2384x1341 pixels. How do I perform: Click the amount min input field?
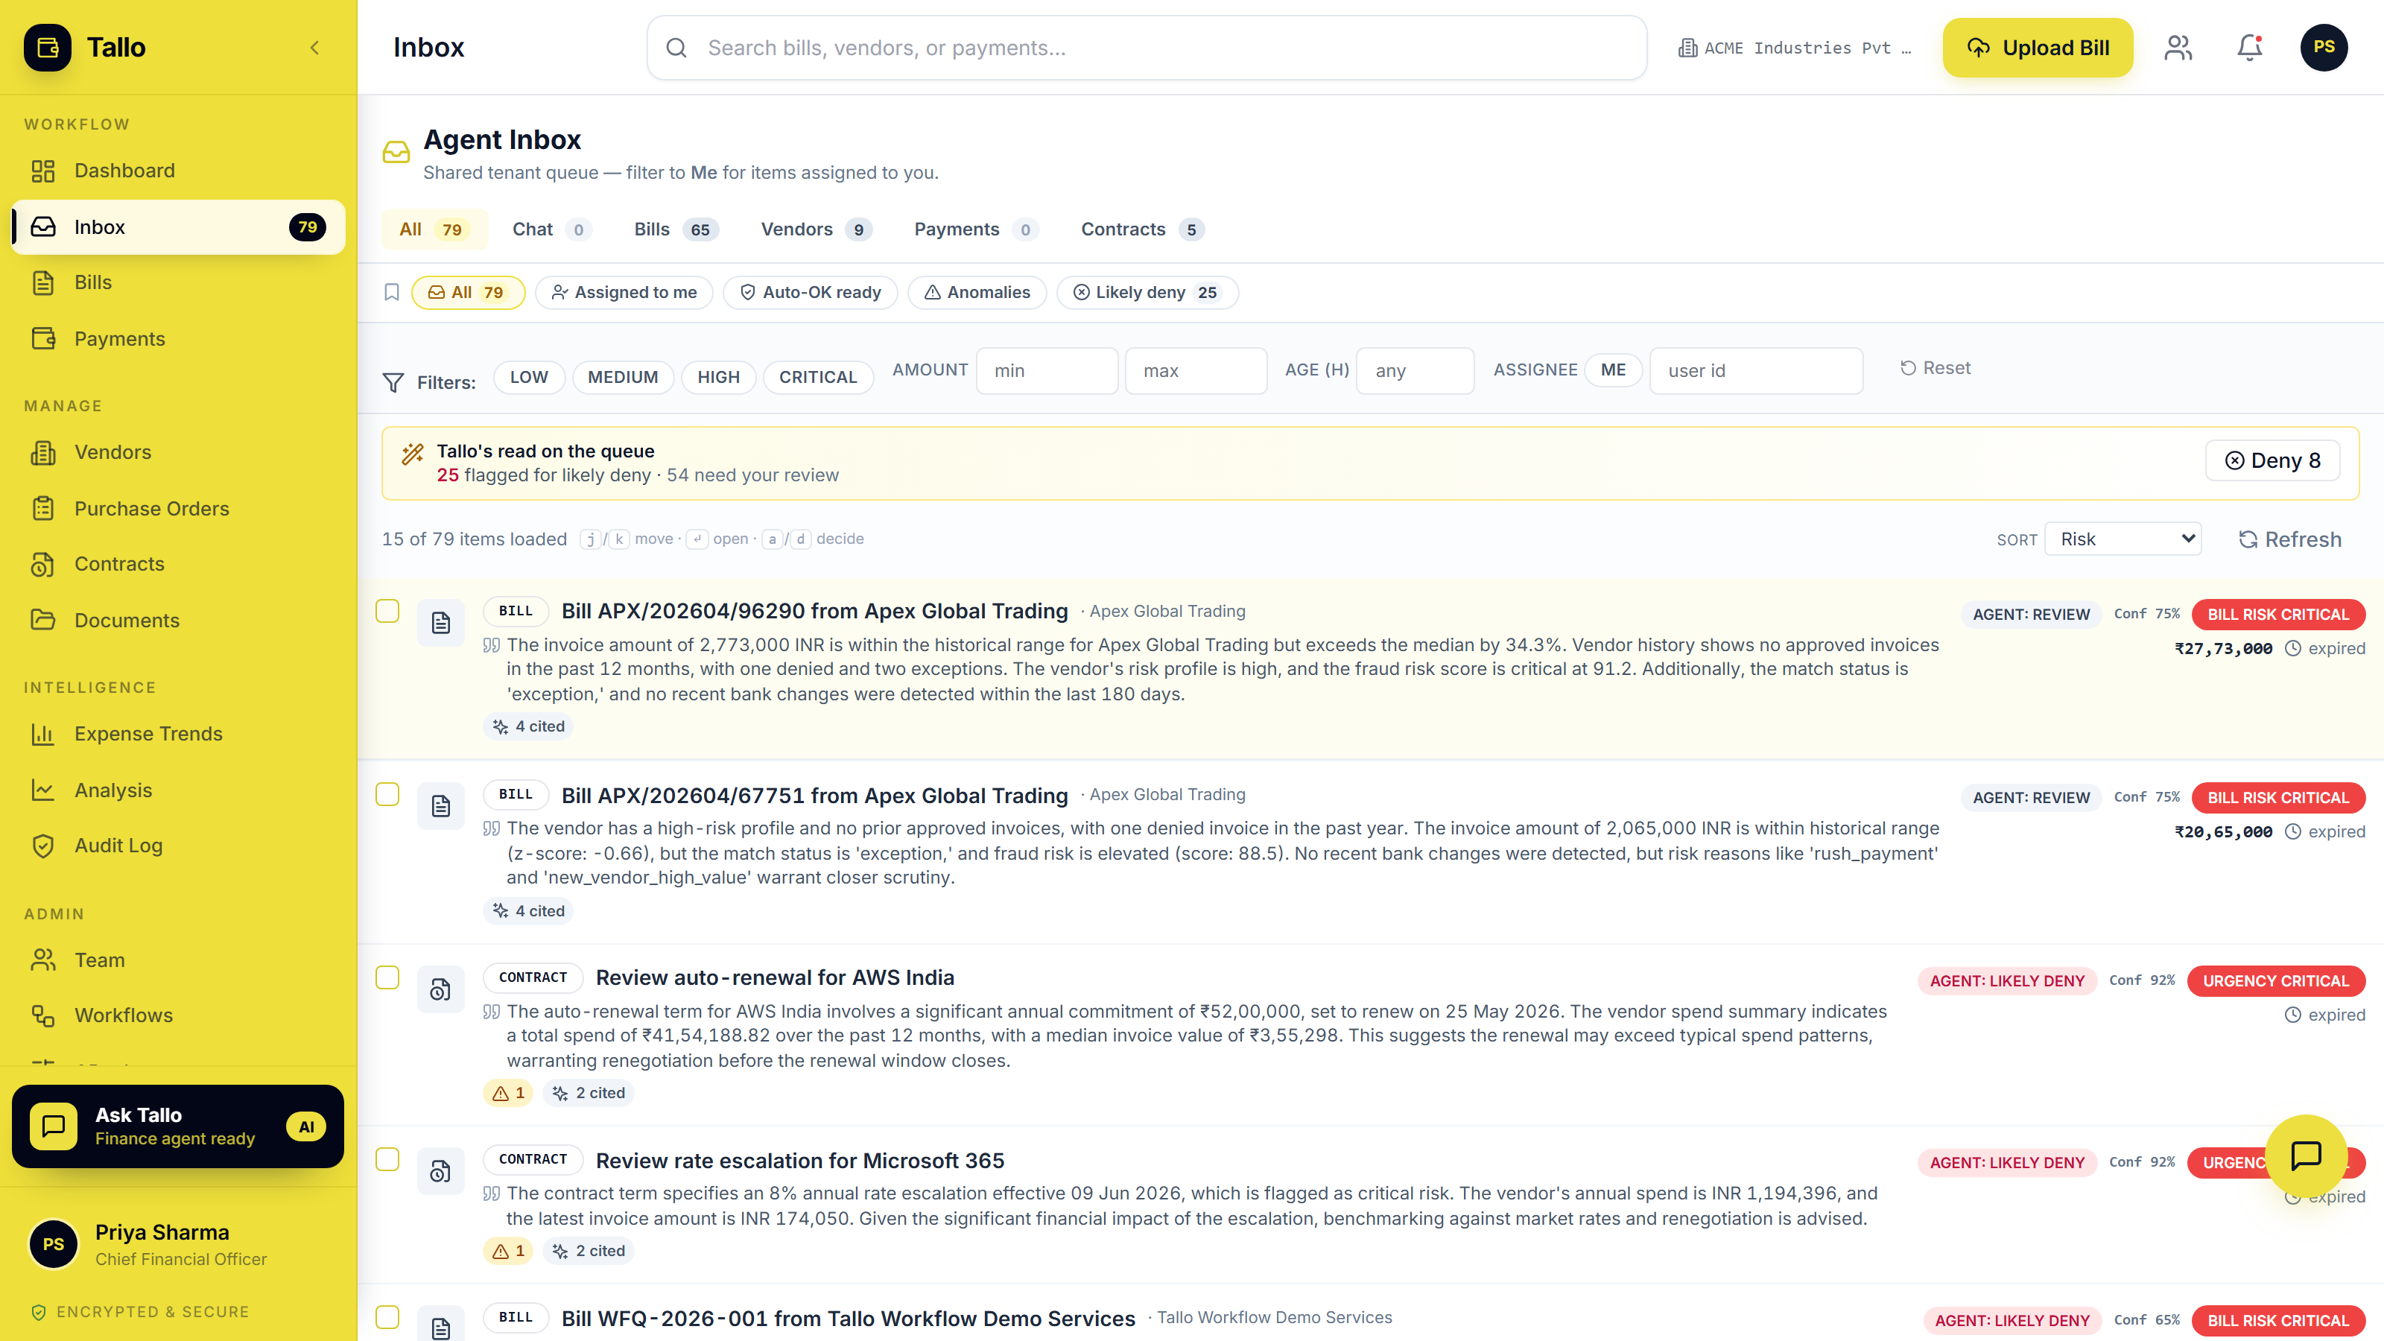1047,370
